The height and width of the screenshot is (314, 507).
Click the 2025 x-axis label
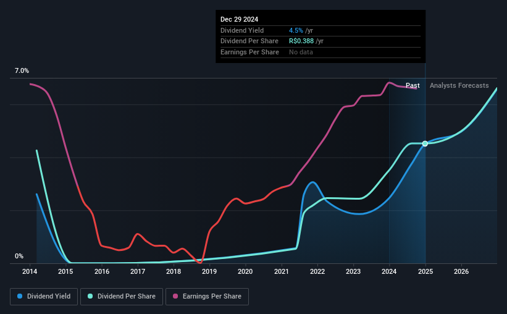[x=425, y=271]
